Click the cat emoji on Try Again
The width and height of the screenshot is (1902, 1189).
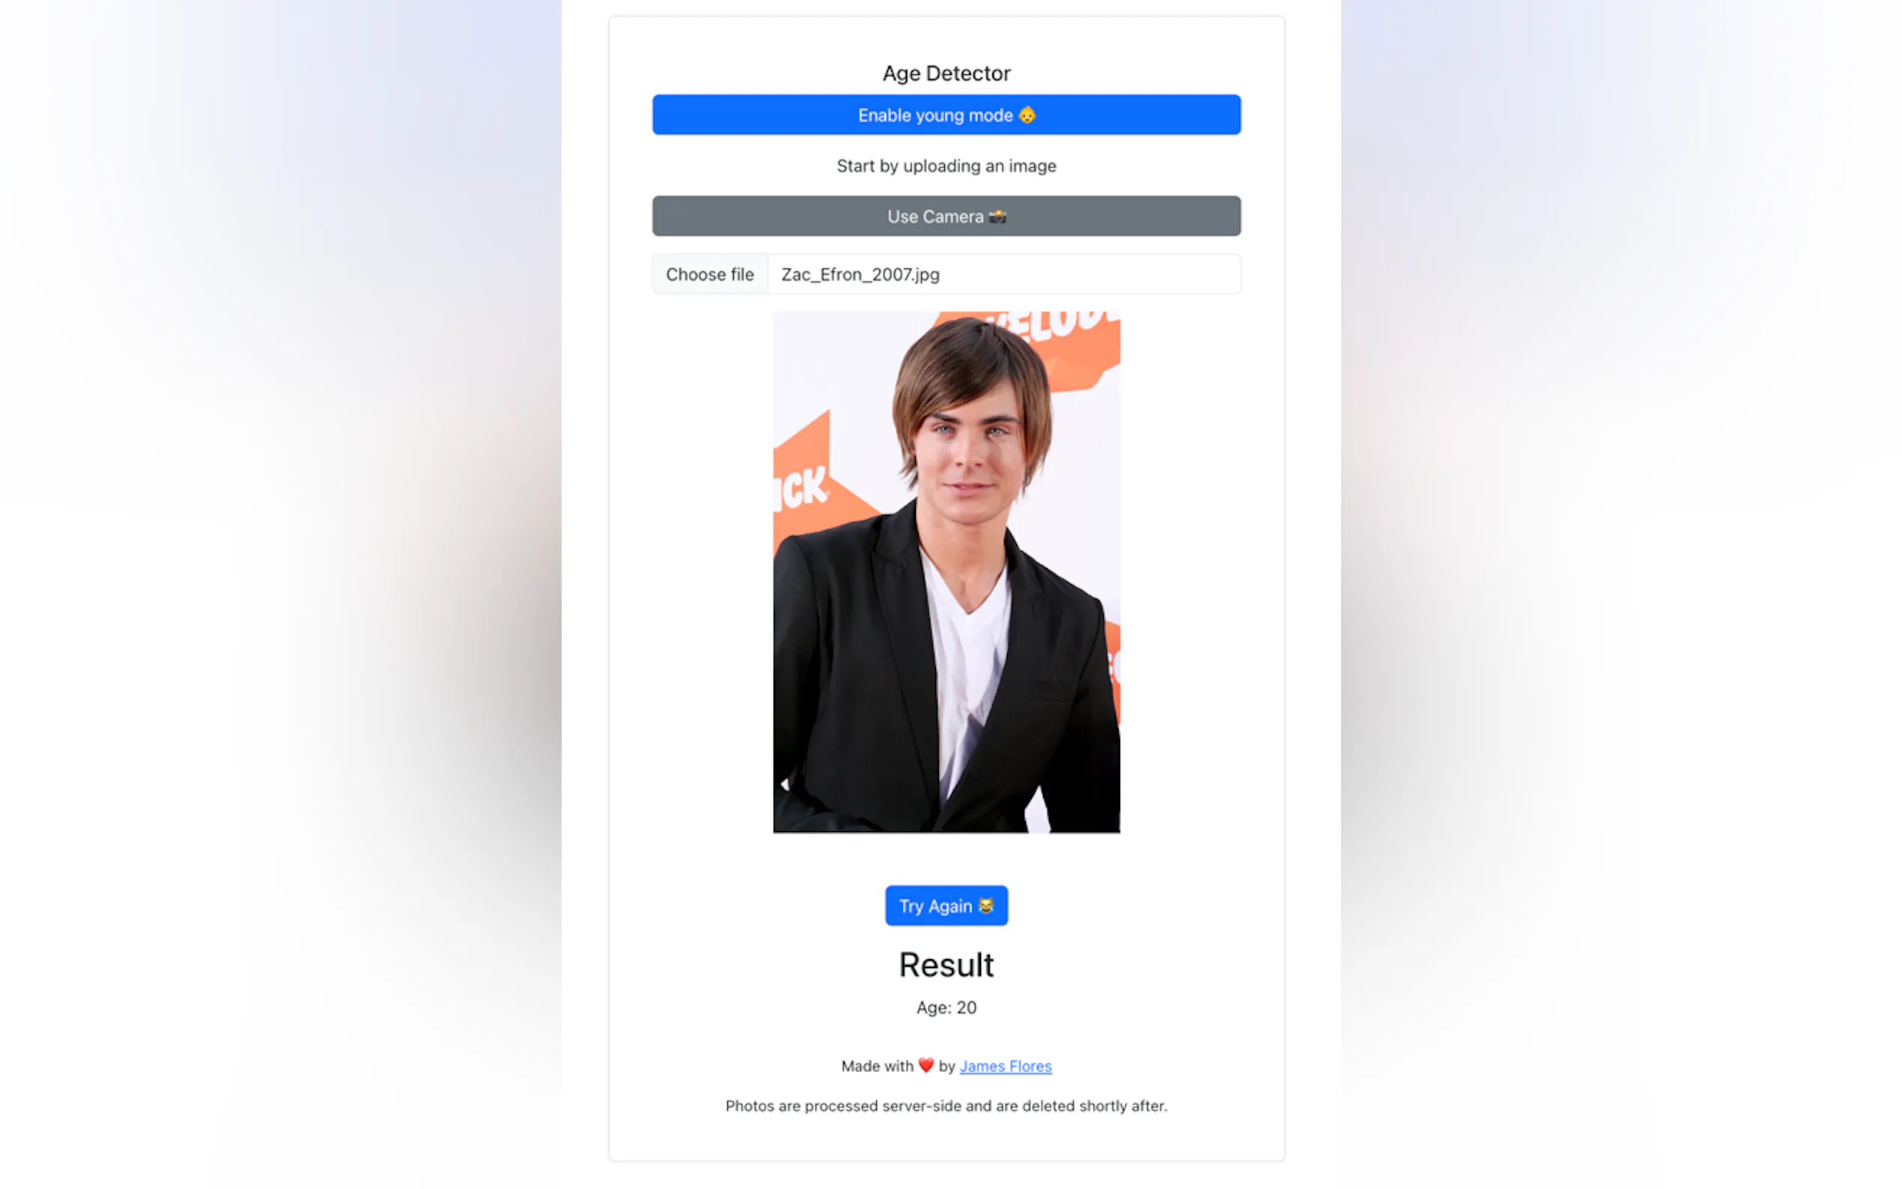coord(985,906)
